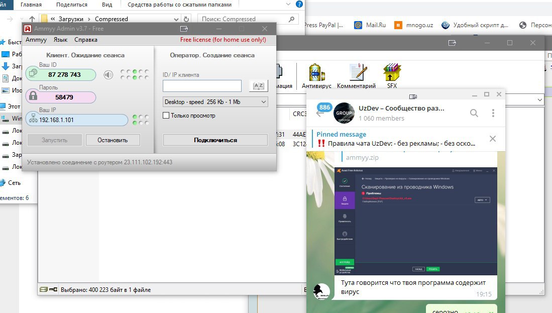The height and width of the screenshot is (313, 552).
Task: Click the computer icon beside Ваш ID
Action: click(x=33, y=73)
